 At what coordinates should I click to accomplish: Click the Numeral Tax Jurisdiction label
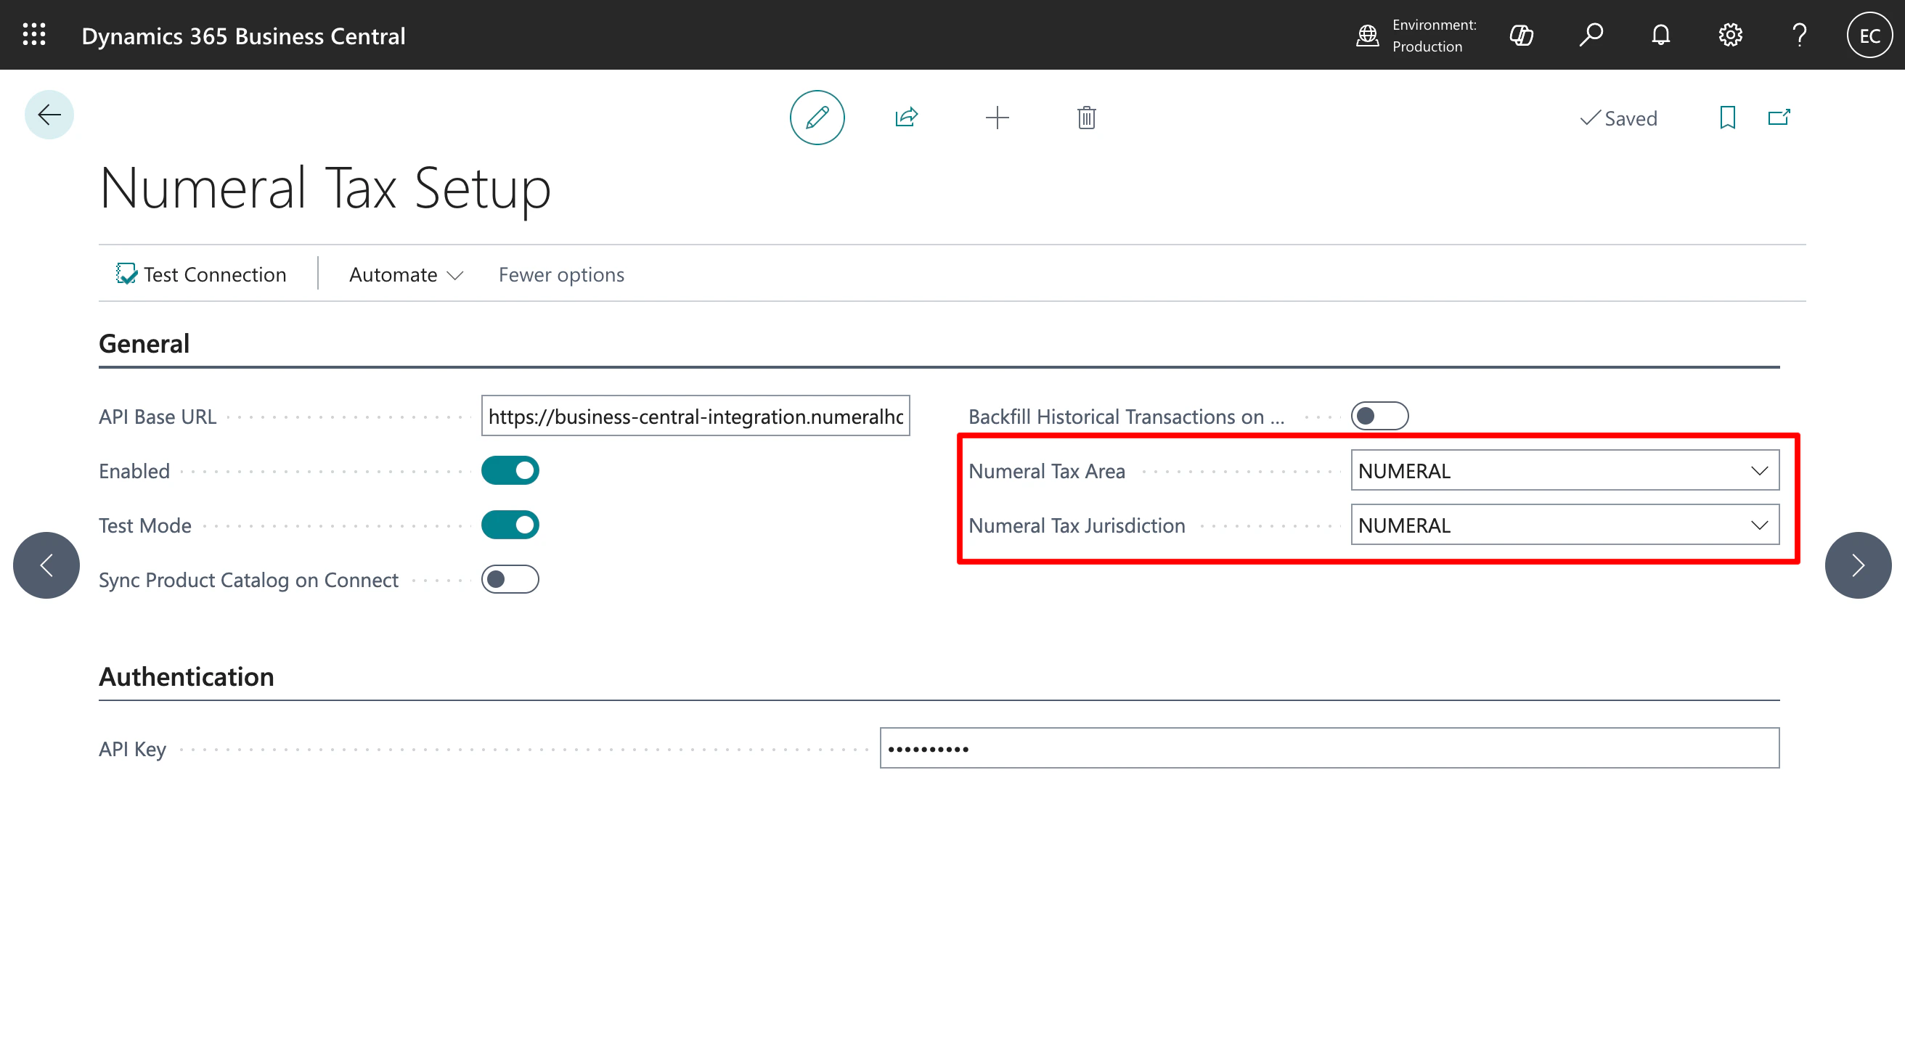(x=1077, y=525)
